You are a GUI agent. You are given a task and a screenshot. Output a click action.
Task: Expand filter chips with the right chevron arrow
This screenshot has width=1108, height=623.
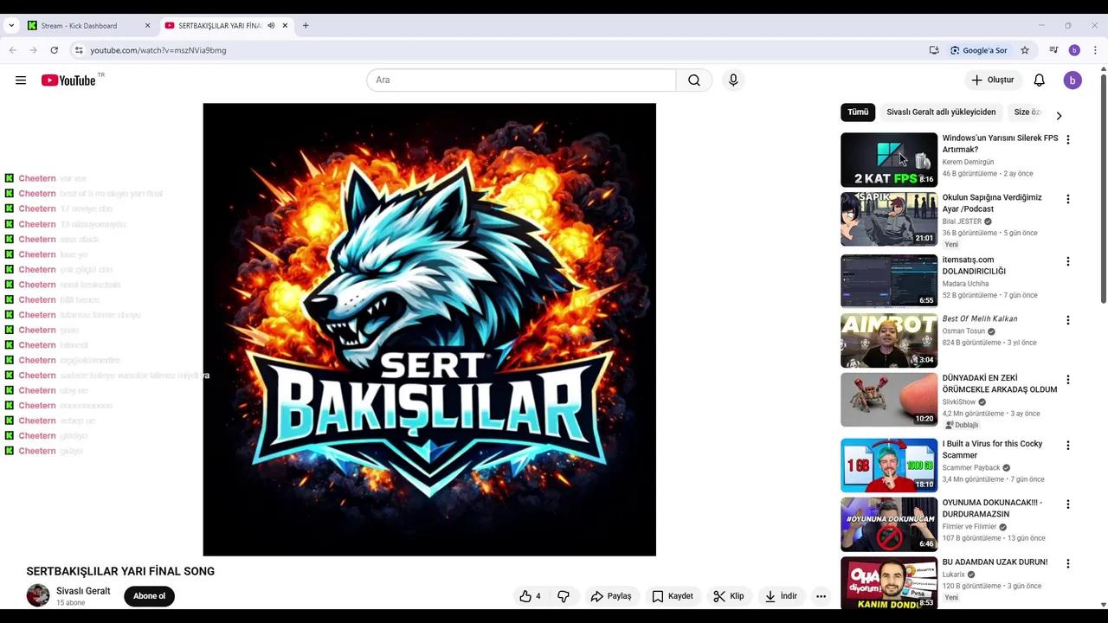1059,114
